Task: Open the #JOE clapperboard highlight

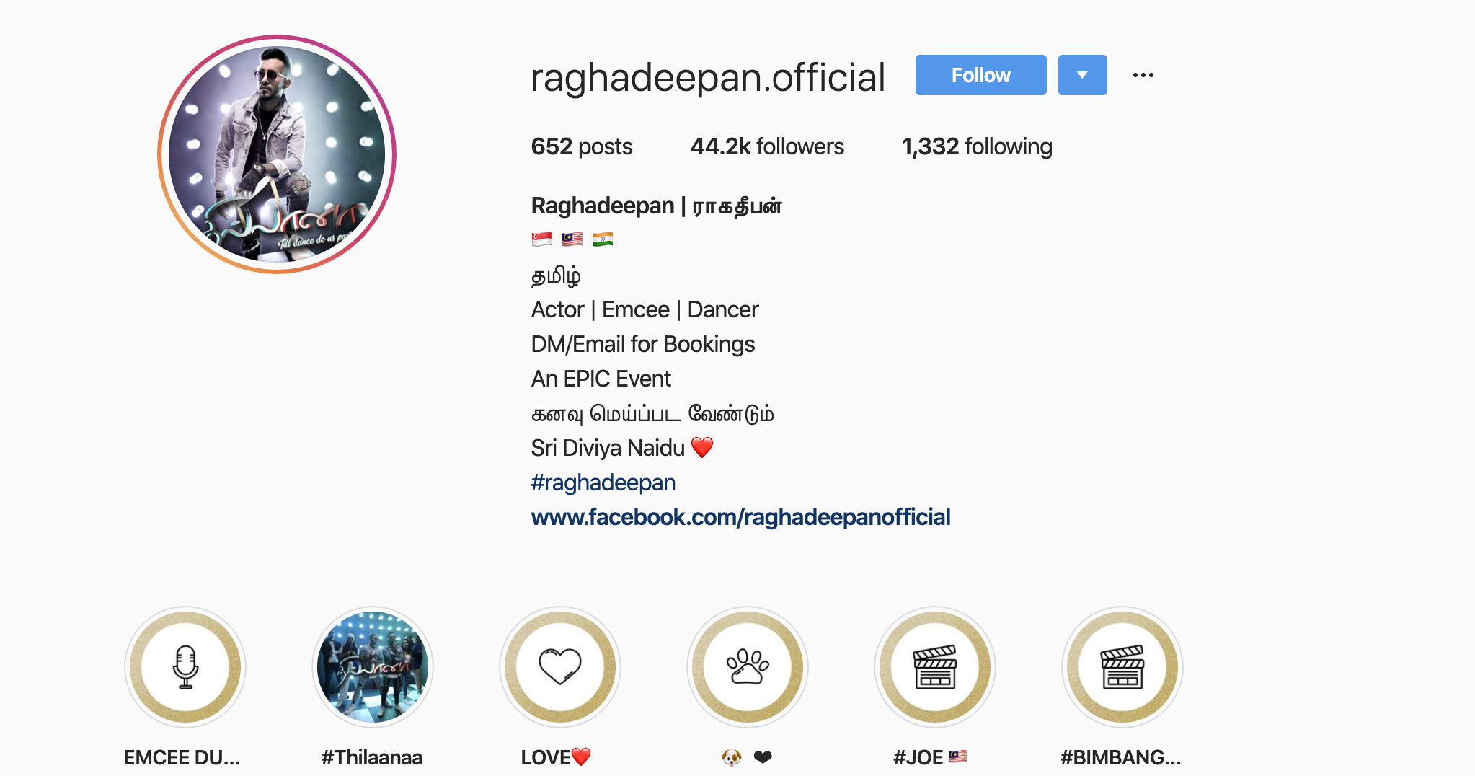Action: 935,667
